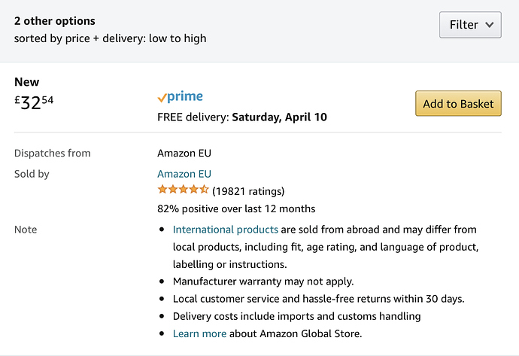The width and height of the screenshot is (519, 356).
Task: Click the sorted by price + delivery text
Action: point(110,38)
